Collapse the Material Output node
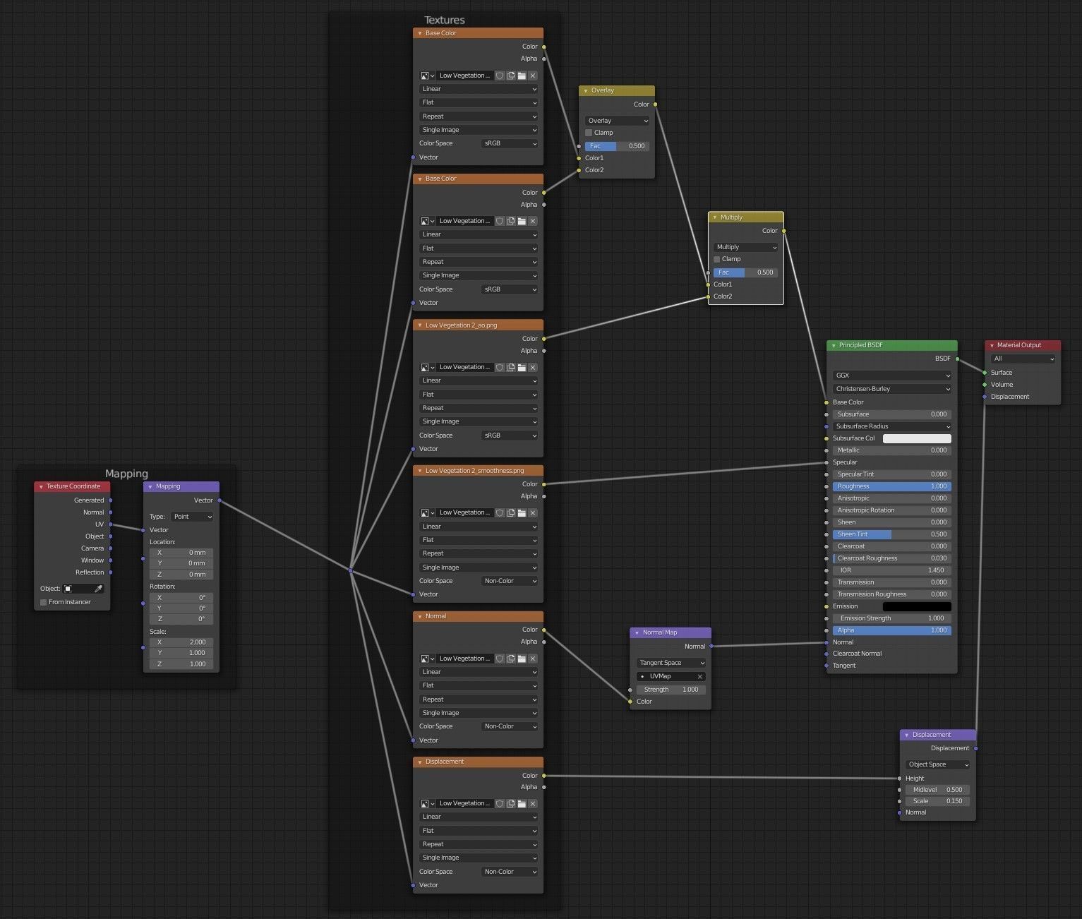Image resolution: width=1082 pixels, height=919 pixels. coord(992,346)
